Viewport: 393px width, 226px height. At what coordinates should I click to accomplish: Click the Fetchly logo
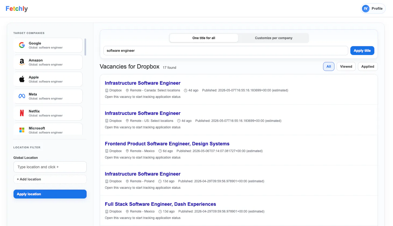point(17,9)
